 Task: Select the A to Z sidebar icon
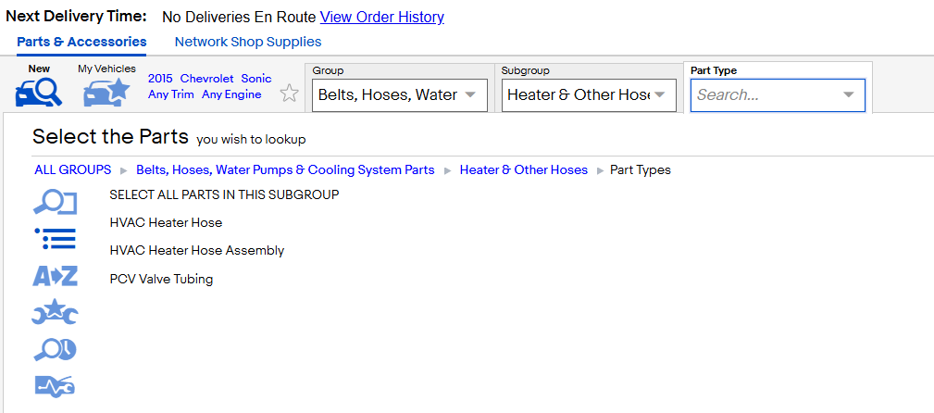[x=55, y=276]
